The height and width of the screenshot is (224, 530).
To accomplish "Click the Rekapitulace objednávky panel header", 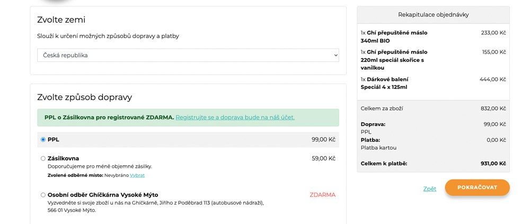I will (x=433, y=15).
